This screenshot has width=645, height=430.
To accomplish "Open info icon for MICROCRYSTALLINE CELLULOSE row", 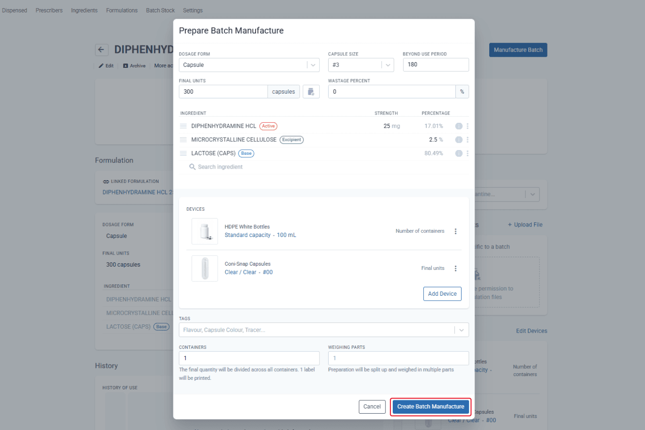I will 459,140.
